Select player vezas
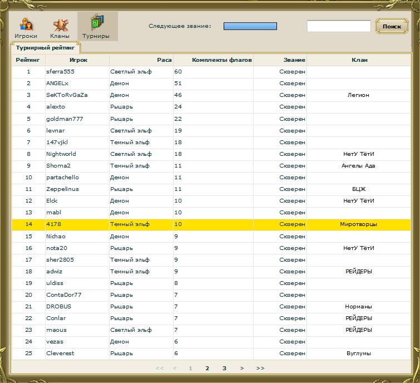 pos(55,342)
